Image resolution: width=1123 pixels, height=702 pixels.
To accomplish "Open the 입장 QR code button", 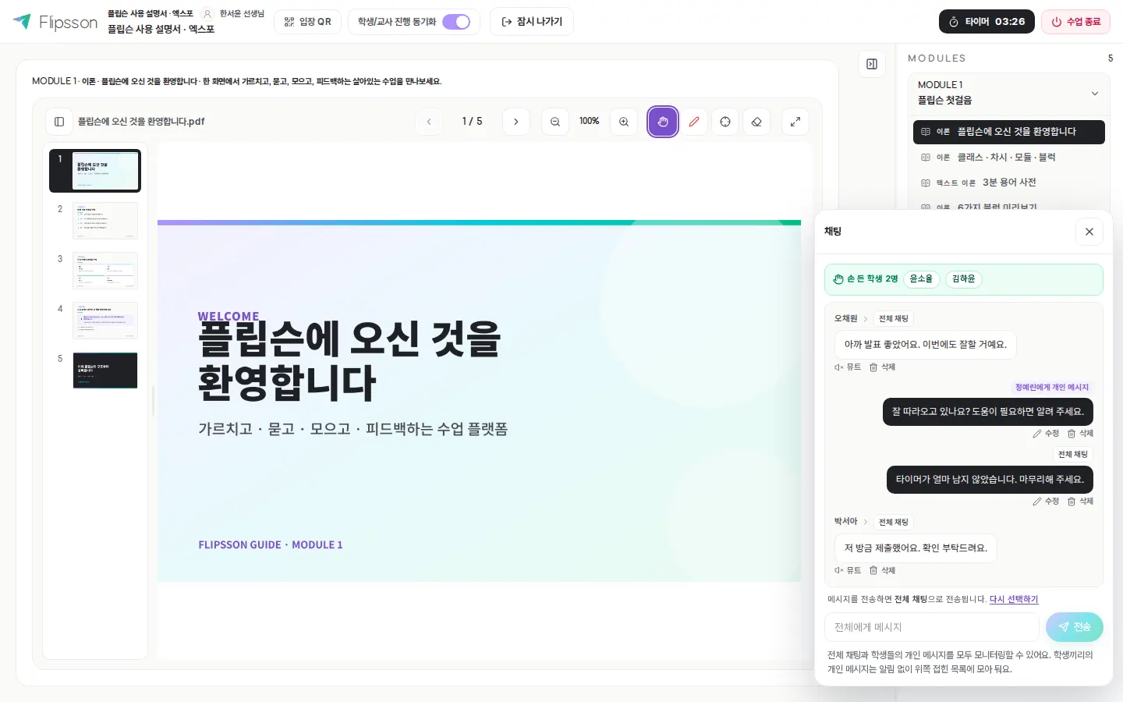I will [308, 22].
